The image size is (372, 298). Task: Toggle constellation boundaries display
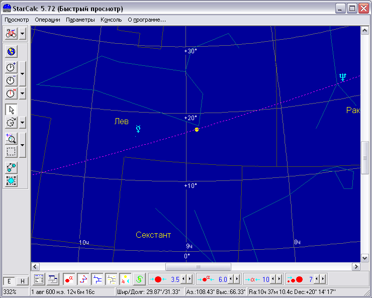click(97, 279)
